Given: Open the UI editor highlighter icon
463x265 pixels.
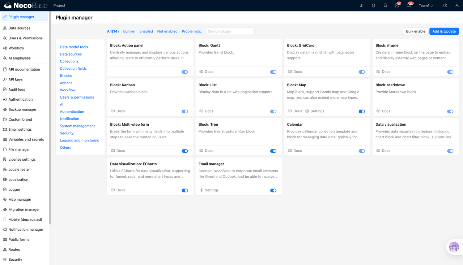Looking at the screenshot, I should [x=361, y=5].
